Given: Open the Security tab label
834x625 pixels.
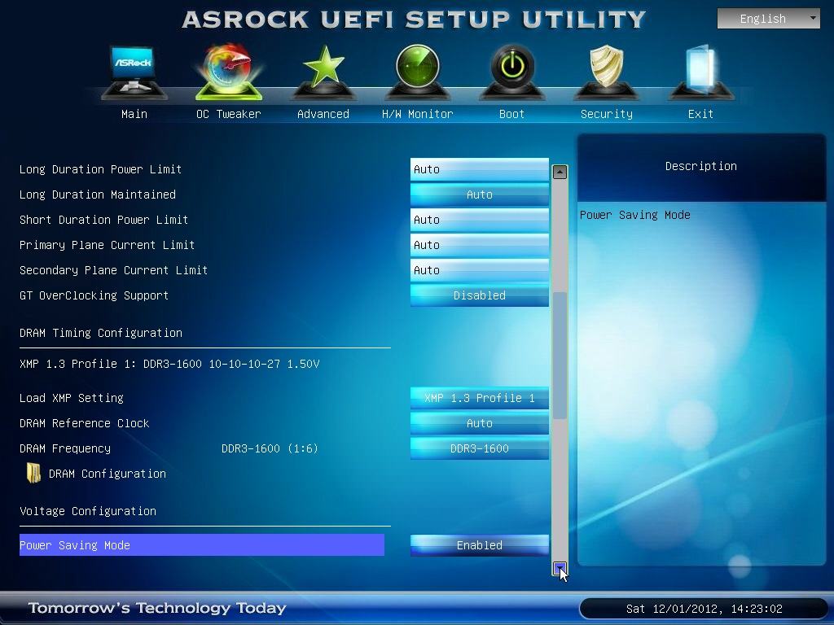Looking at the screenshot, I should (x=606, y=114).
